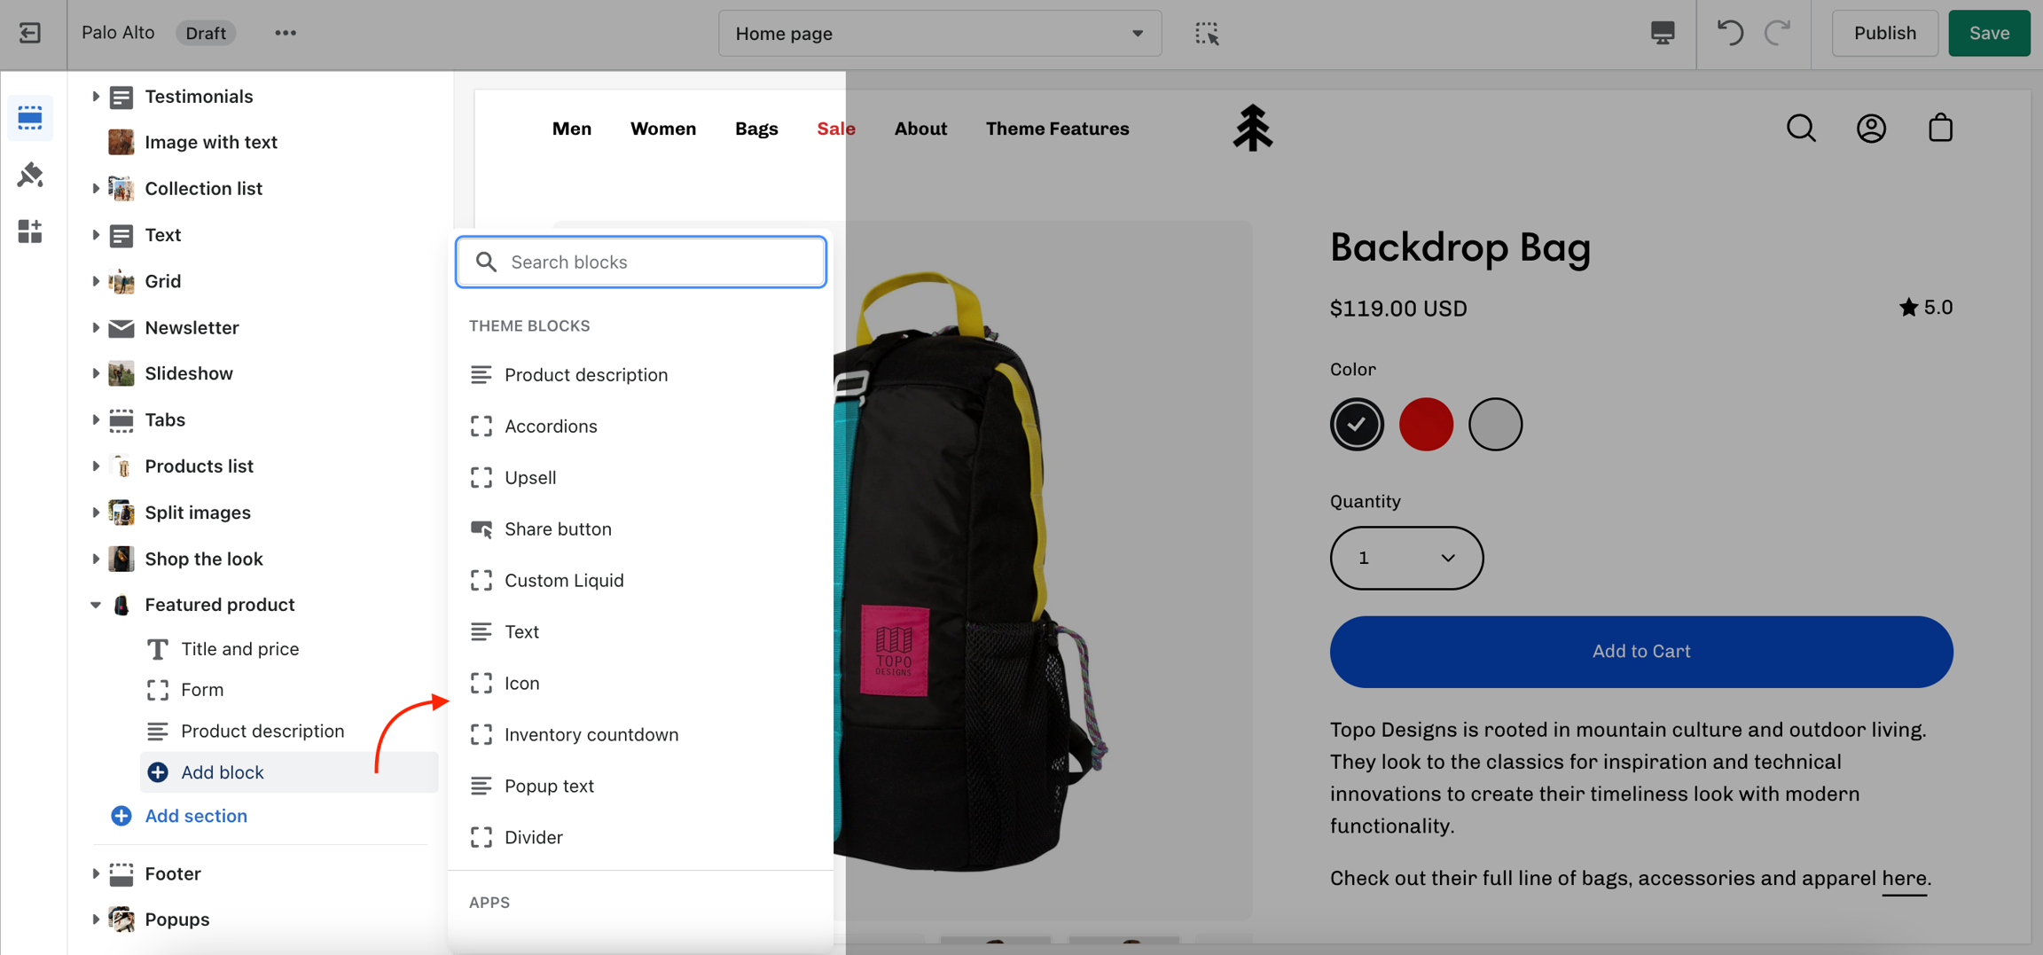Image resolution: width=2043 pixels, height=955 pixels.
Task: Click the exit editor icon
Action: [30, 33]
